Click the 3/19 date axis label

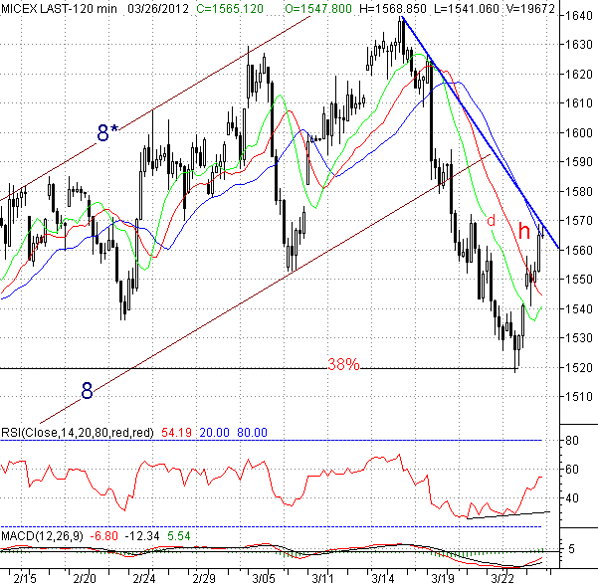click(x=443, y=579)
